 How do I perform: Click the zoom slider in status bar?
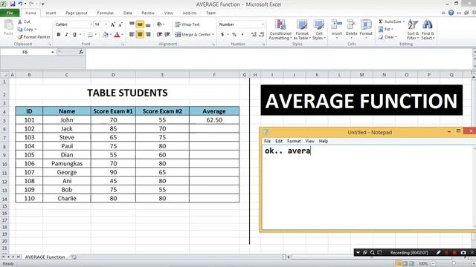click(x=454, y=264)
